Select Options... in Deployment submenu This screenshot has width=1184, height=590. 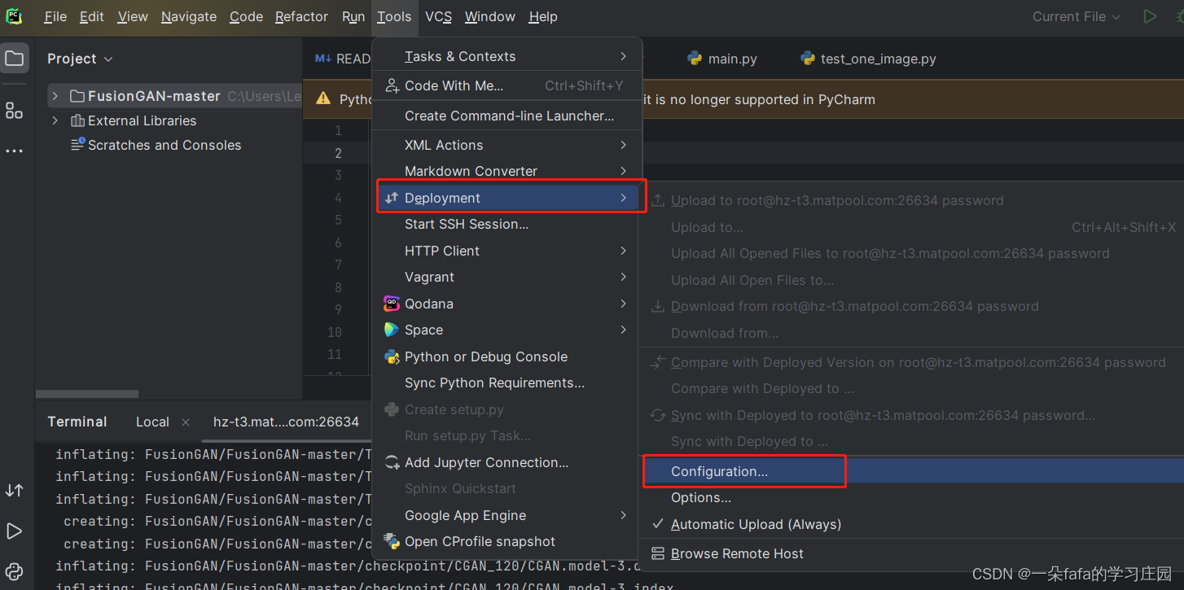point(701,497)
